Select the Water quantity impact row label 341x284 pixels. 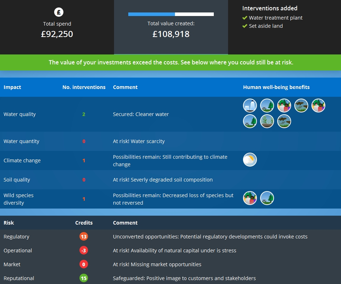21,141
